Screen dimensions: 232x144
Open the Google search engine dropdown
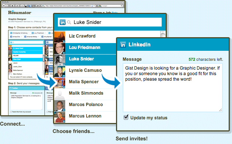coord(99,6)
